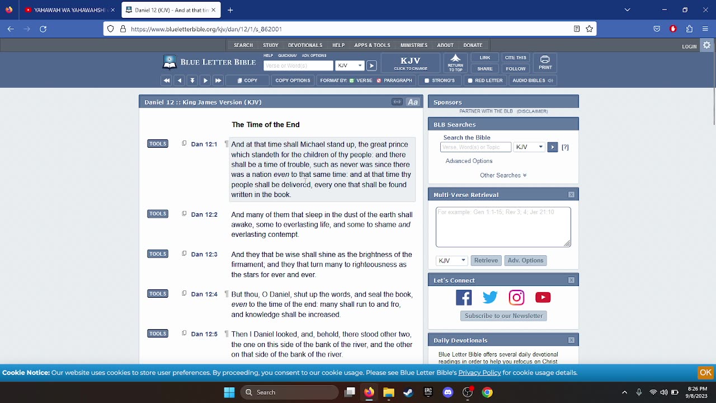This screenshot has height=403, width=716.
Task: Run the BLB Searches arrow button
Action: pos(552,147)
